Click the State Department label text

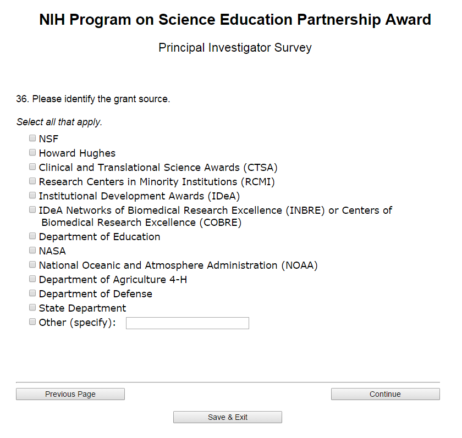coord(82,308)
